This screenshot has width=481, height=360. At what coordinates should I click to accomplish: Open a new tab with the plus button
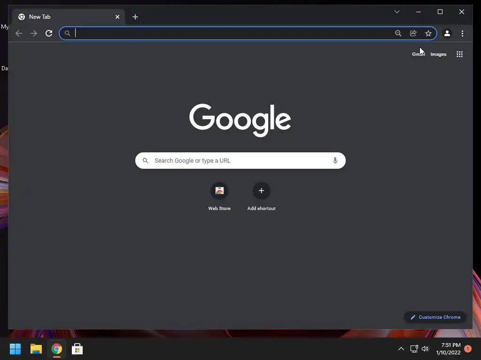pos(135,17)
